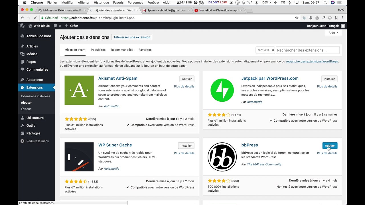Bookmark page with the star icon
The image size is (365, 205).
[297, 18]
